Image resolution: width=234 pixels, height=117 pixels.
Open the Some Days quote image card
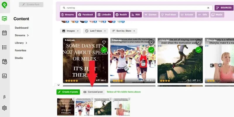85,61
